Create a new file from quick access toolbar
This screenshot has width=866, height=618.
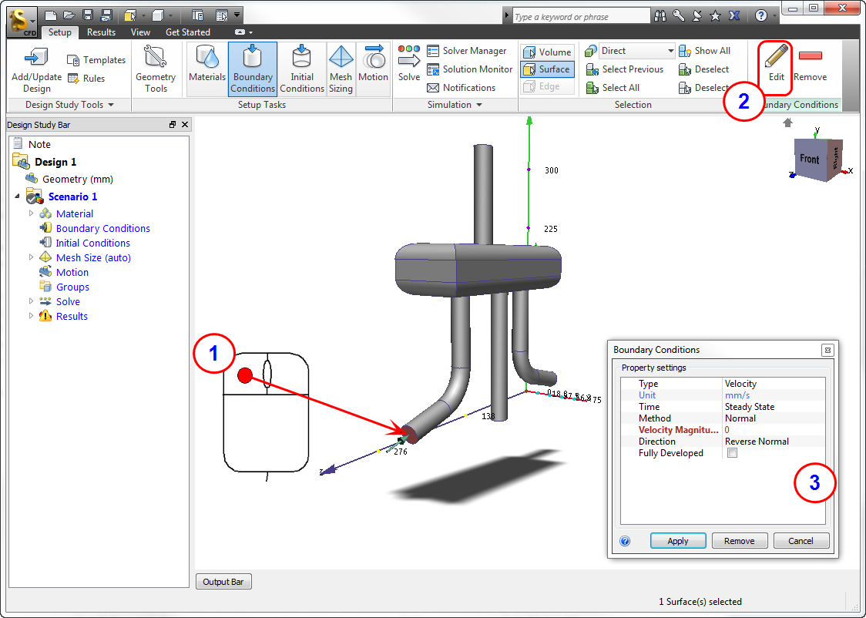point(51,15)
